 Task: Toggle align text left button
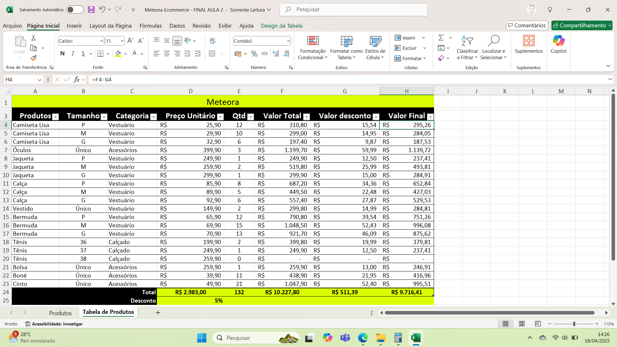click(x=157, y=54)
